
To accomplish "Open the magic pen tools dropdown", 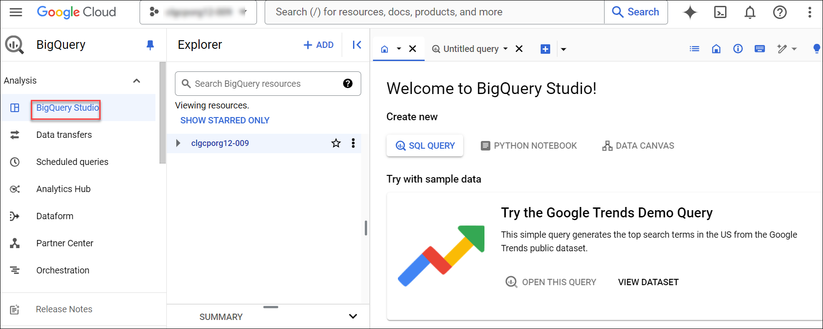I will tap(787, 49).
